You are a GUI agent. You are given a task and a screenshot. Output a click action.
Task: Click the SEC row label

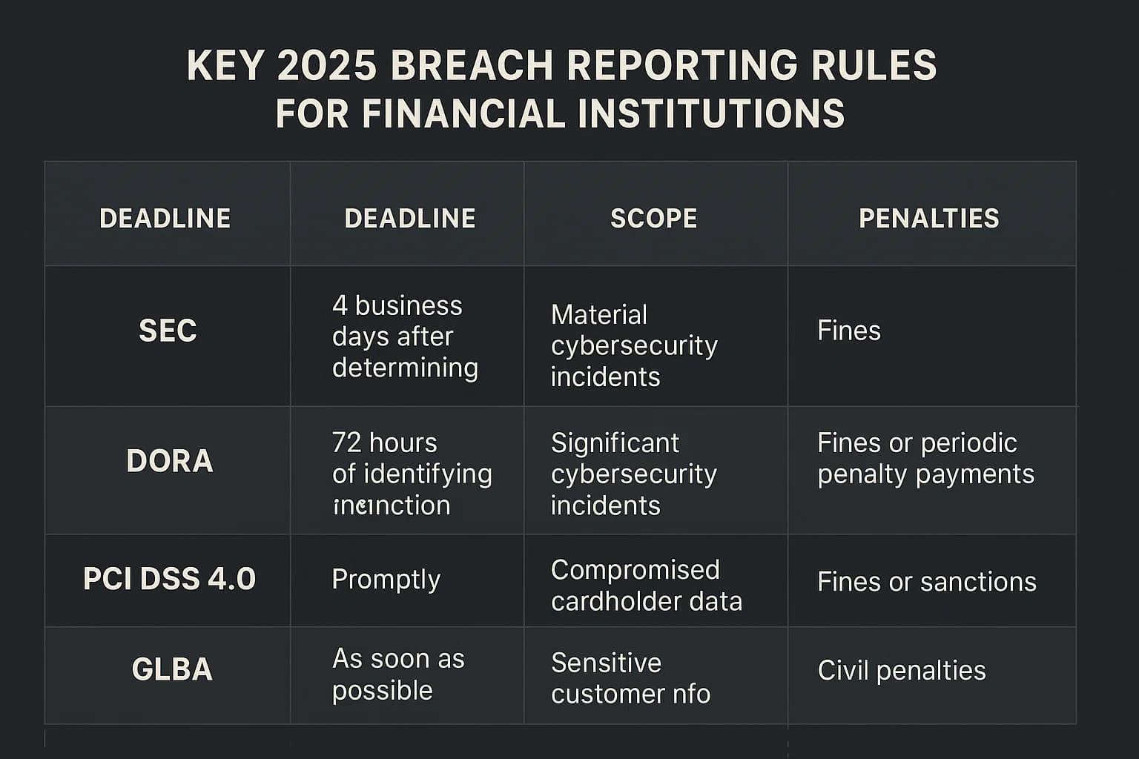168,331
